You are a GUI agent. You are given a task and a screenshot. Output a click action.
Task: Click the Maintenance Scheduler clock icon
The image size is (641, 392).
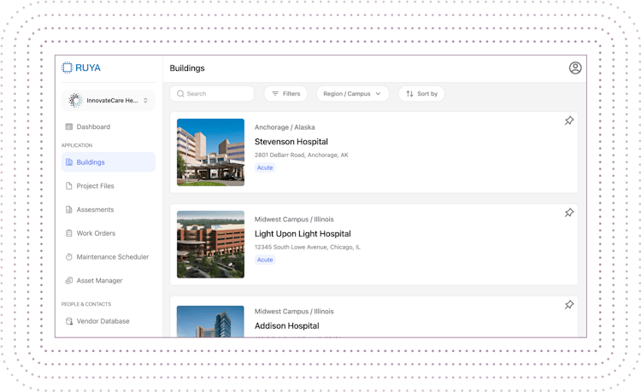[69, 257]
